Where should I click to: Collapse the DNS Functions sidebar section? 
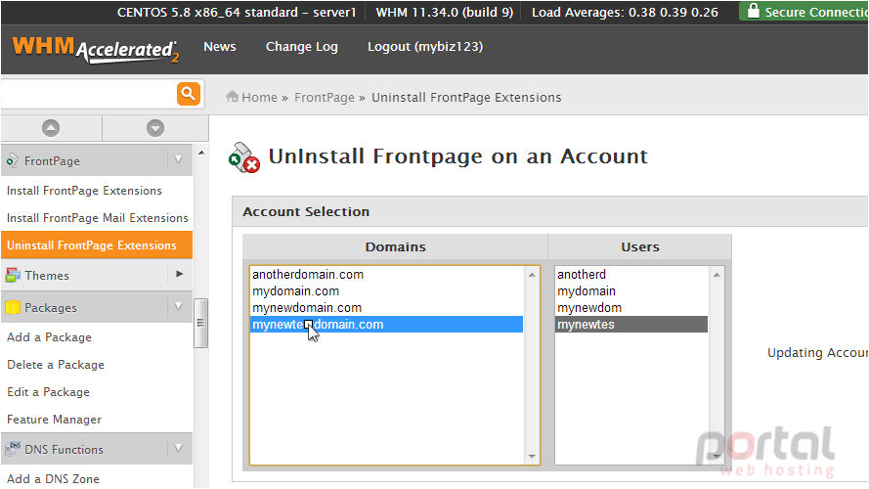pos(179,448)
